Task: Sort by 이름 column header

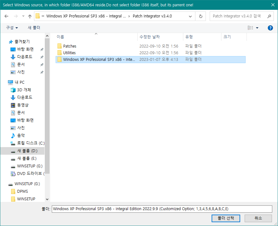Action: coord(60,37)
